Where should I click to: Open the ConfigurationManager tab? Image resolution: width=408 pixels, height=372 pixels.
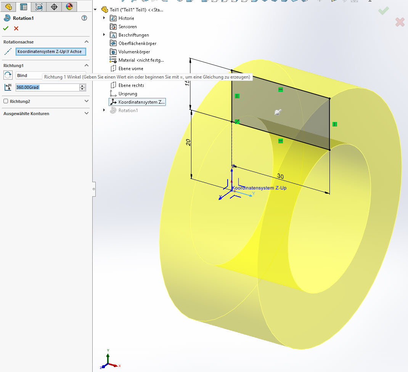tap(39, 7)
